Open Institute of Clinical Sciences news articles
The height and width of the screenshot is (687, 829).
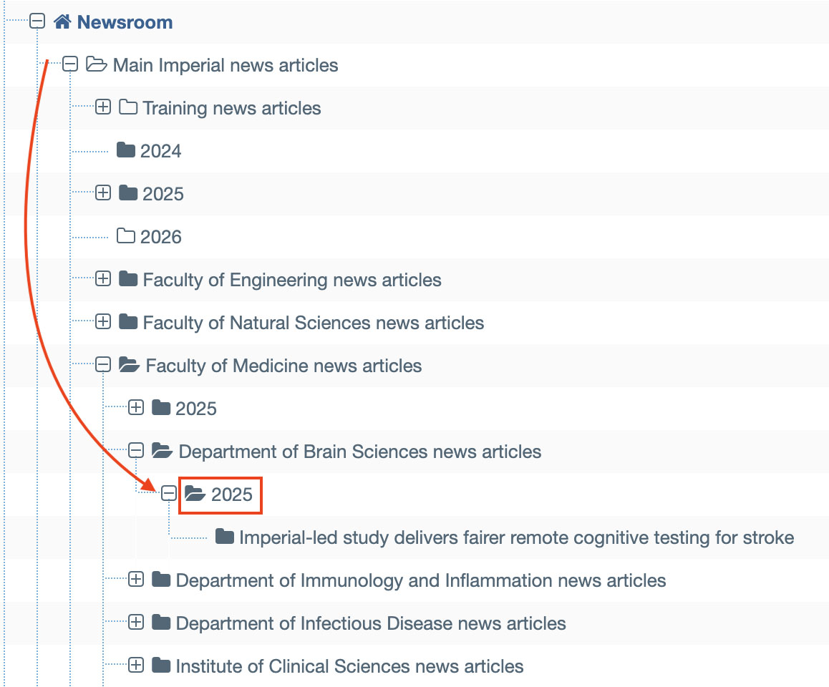click(349, 666)
